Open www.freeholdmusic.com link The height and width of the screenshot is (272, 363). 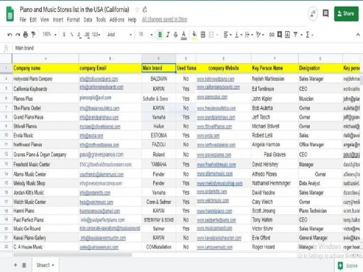[216, 164]
